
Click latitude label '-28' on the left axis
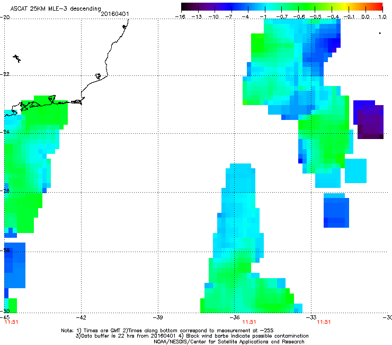(x=5, y=250)
